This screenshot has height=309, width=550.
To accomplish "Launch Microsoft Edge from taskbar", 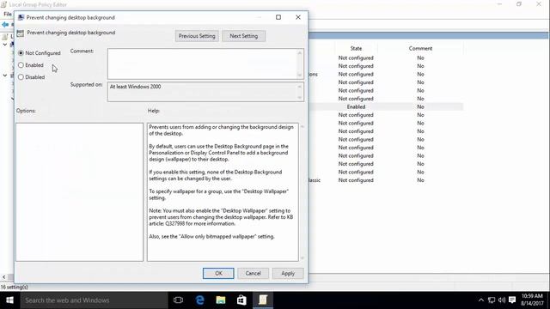I will click(x=199, y=300).
